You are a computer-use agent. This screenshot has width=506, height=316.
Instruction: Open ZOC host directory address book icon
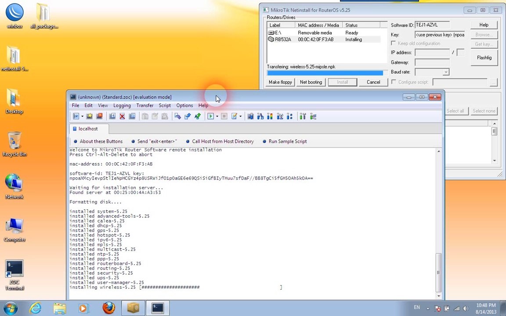(x=76, y=116)
